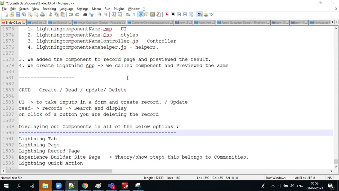The height and width of the screenshot is (191, 339).
Task: Switch to the projScen.txt tab
Action: 60,23
